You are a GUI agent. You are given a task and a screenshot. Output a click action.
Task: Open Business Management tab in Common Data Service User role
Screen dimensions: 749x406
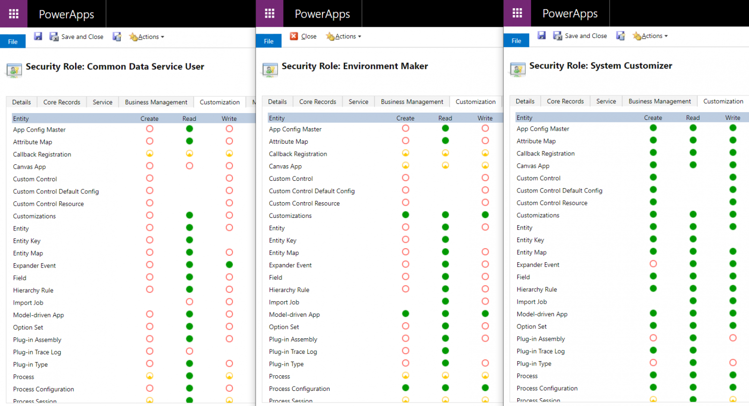(156, 102)
